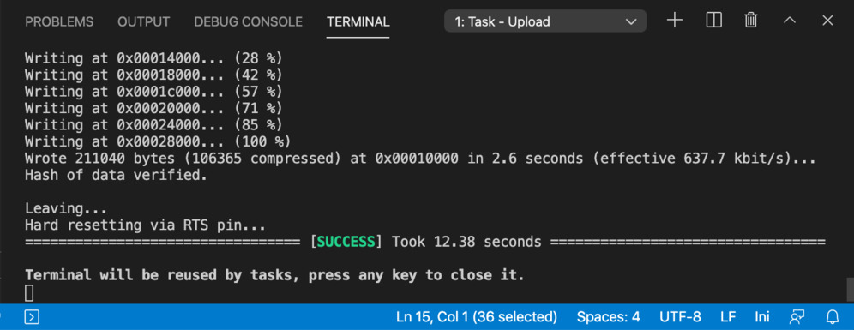Create a new terminal with plus icon
Image resolution: width=854 pixels, height=330 pixels.
674,21
